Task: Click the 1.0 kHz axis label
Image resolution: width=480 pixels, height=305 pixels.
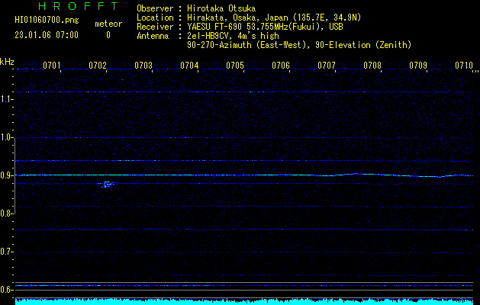Action: point(6,137)
